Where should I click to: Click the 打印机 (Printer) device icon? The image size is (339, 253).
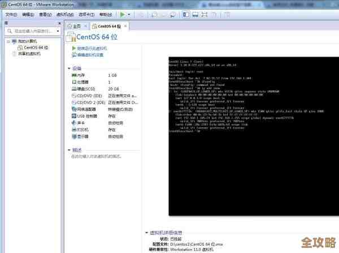pos(74,130)
